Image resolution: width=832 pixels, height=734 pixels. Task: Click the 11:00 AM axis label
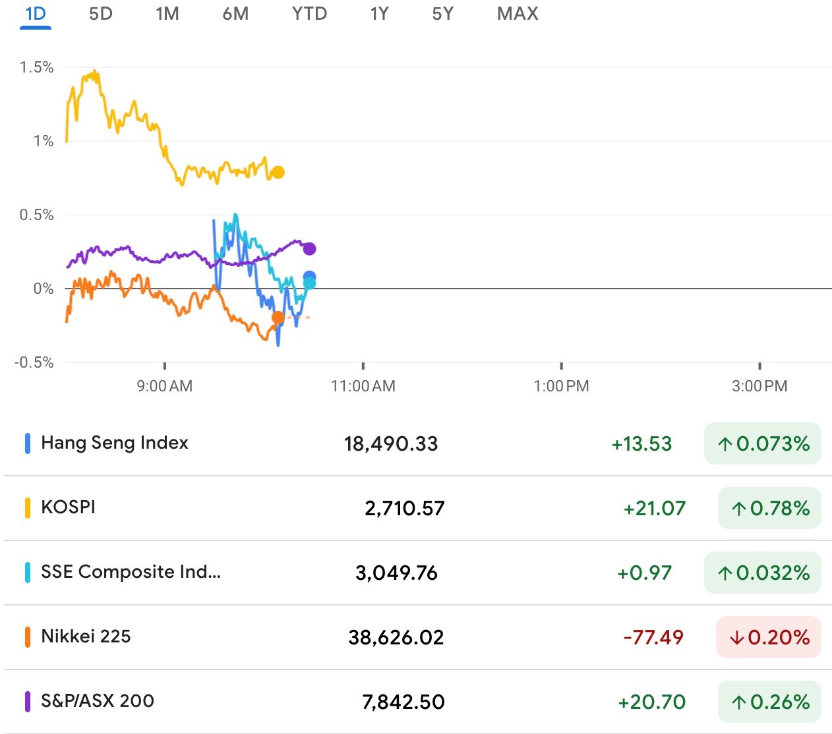[x=363, y=386]
